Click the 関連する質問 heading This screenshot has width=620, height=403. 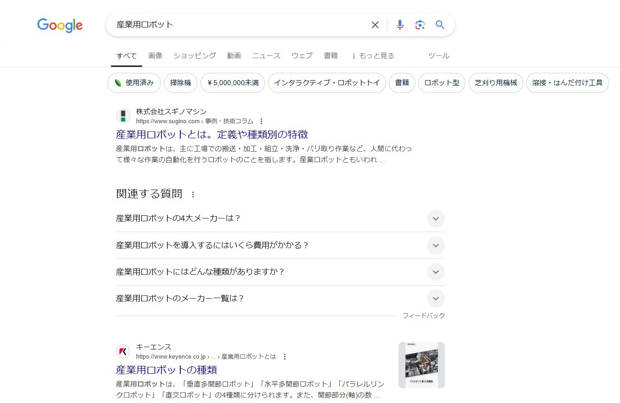click(x=149, y=194)
